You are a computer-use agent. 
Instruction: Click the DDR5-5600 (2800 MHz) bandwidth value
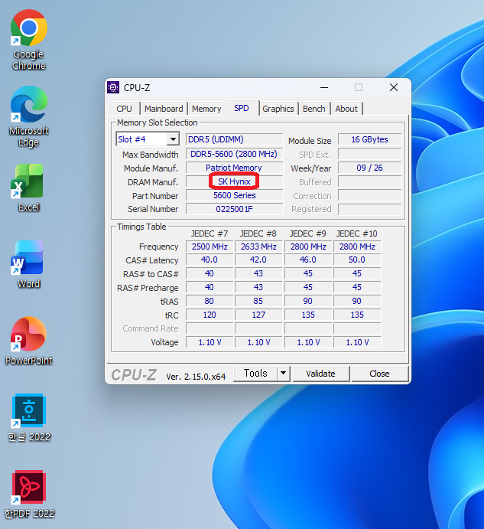click(x=234, y=154)
